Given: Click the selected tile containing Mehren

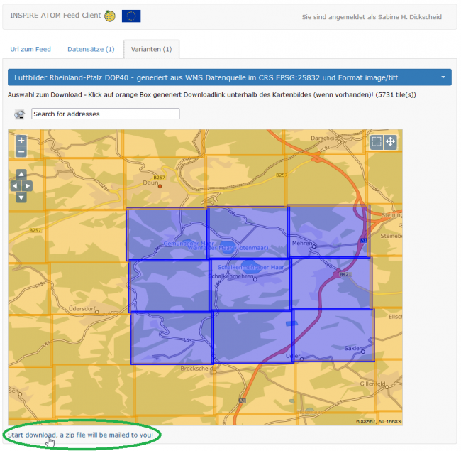Looking at the screenshot, I should pos(328,231).
